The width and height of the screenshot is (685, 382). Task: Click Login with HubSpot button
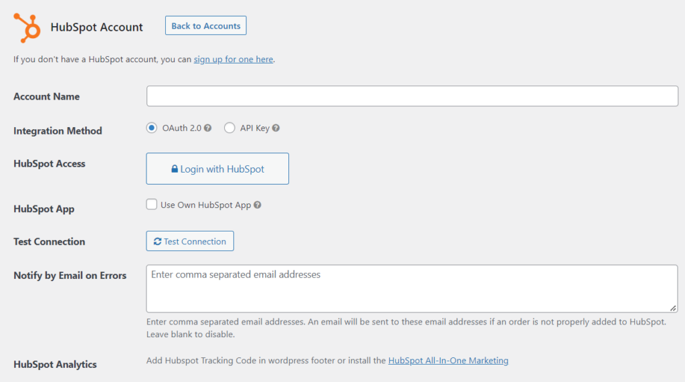[217, 169]
